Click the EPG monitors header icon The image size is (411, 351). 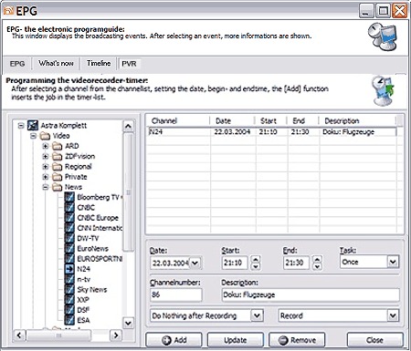click(x=383, y=36)
